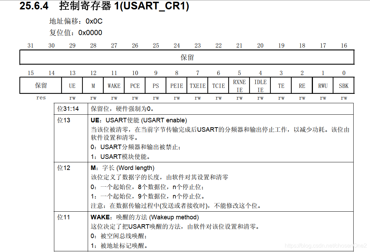Click the RE bit field cell
This screenshot has height=252, width=370.
302,86
